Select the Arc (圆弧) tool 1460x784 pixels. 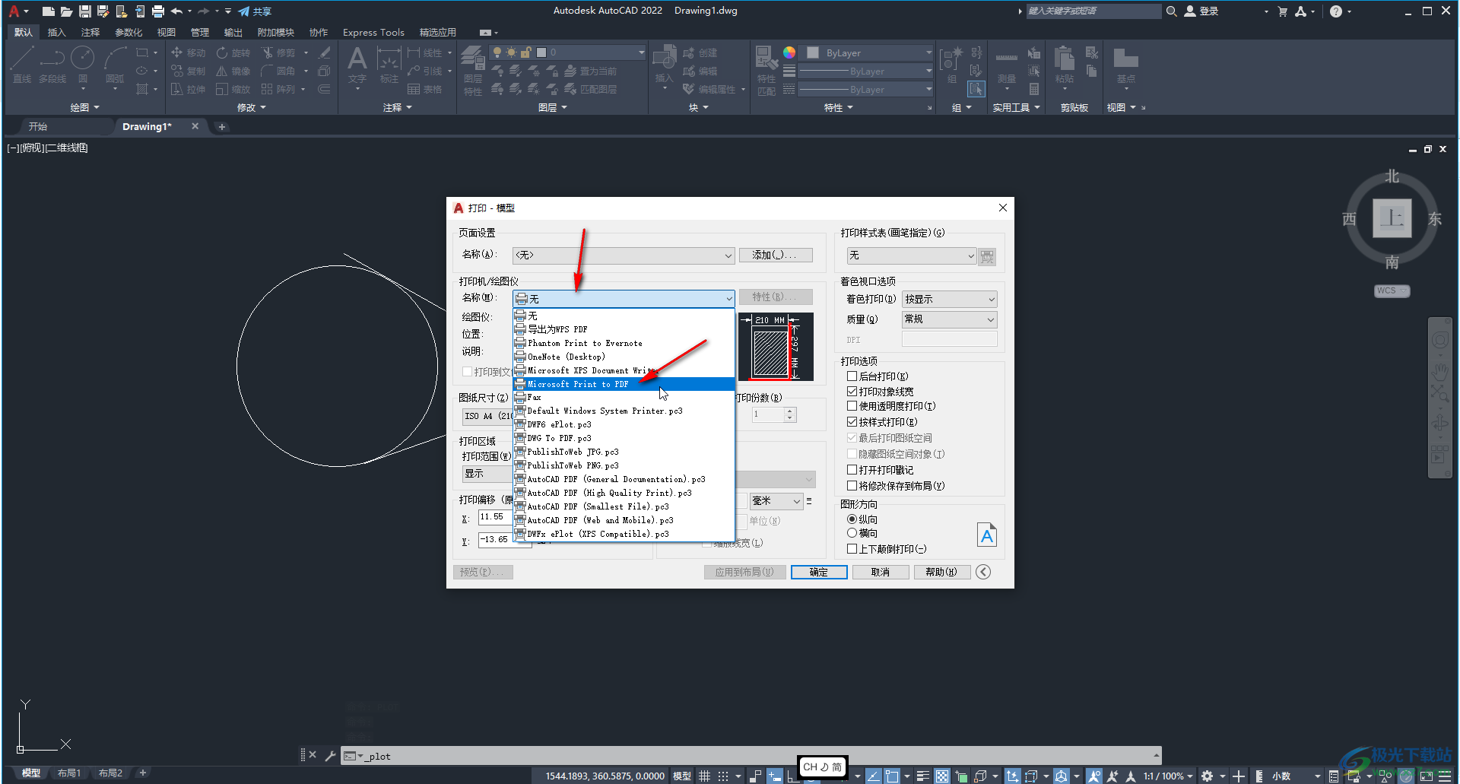pyautogui.click(x=115, y=64)
